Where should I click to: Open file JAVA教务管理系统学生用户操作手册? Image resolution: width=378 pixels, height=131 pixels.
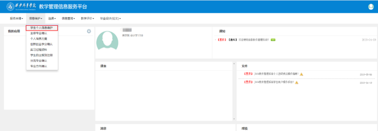pos(274,82)
